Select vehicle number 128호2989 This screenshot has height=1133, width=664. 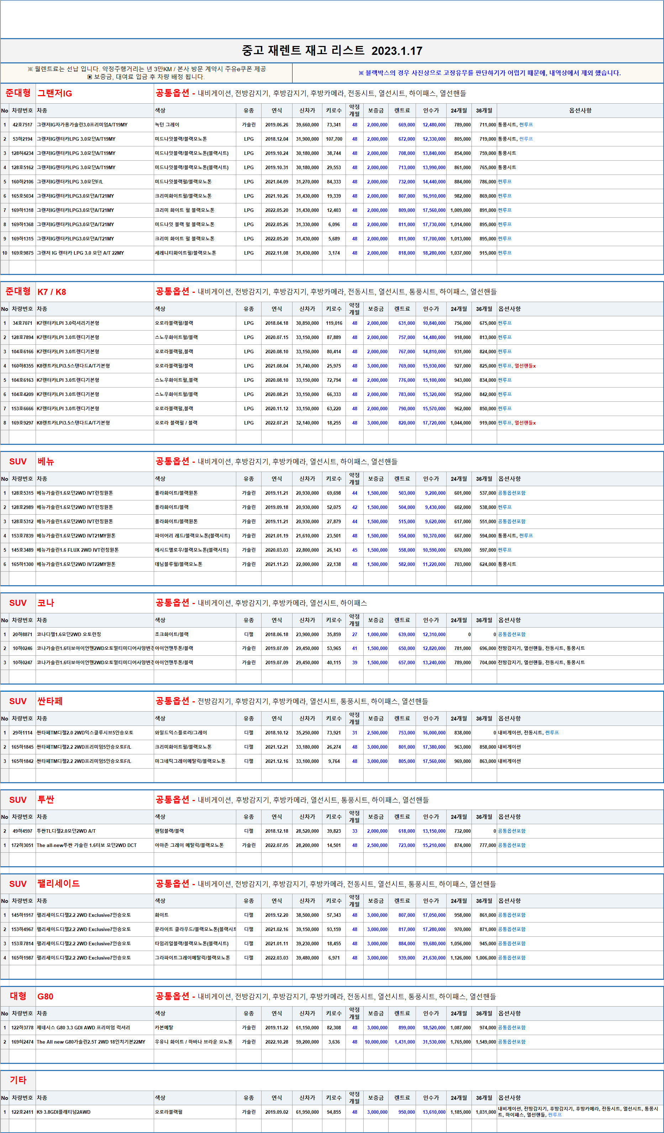tap(22, 507)
